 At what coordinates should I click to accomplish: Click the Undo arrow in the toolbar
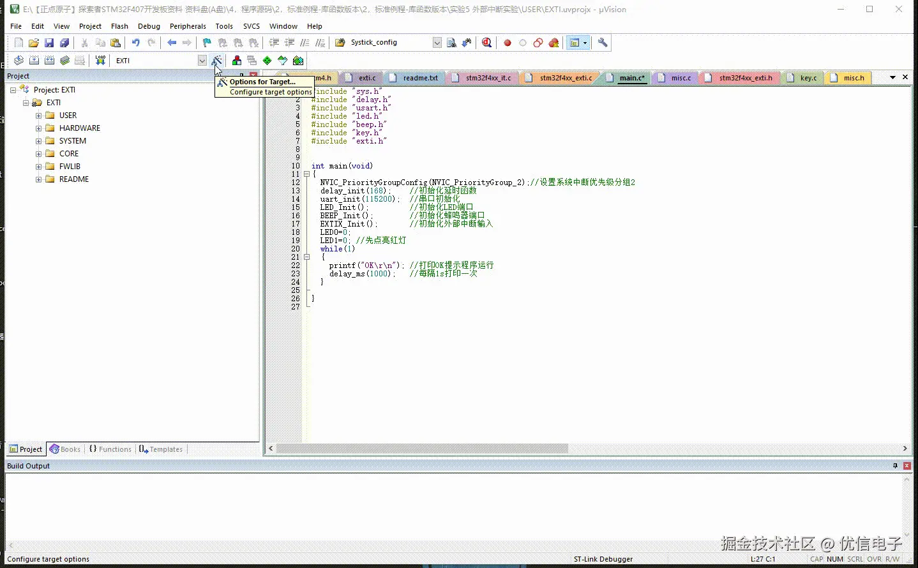tap(135, 43)
